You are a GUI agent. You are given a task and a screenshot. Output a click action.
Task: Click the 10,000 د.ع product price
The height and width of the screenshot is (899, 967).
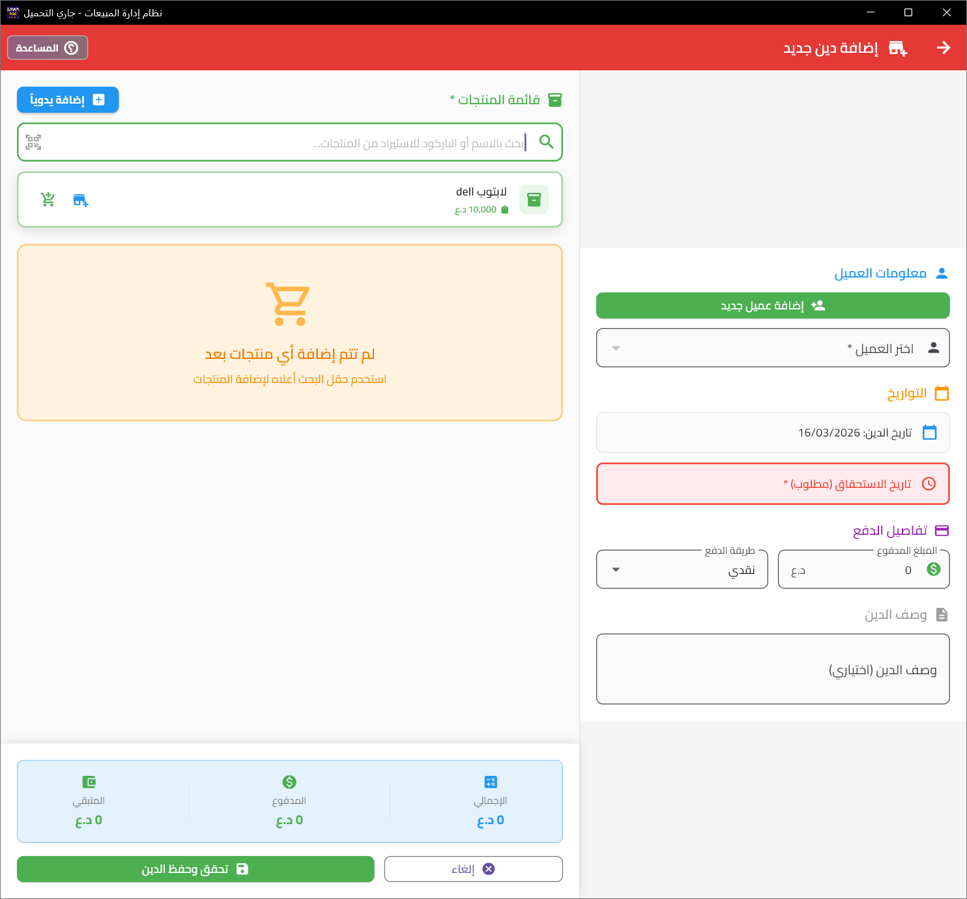pos(476,210)
